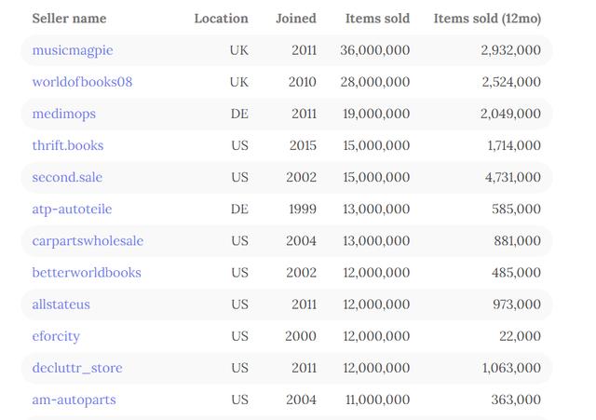Click atp-autoteile's 1999 joined year cell

click(x=303, y=209)
